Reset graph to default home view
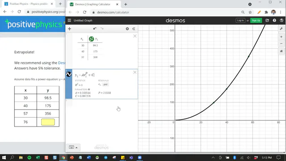Screen dimensions: 286x161 click(x=281, y=51)
